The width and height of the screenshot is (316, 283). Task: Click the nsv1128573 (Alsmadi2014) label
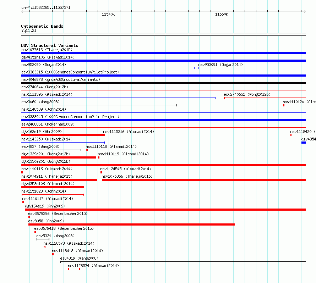(69, 243)
